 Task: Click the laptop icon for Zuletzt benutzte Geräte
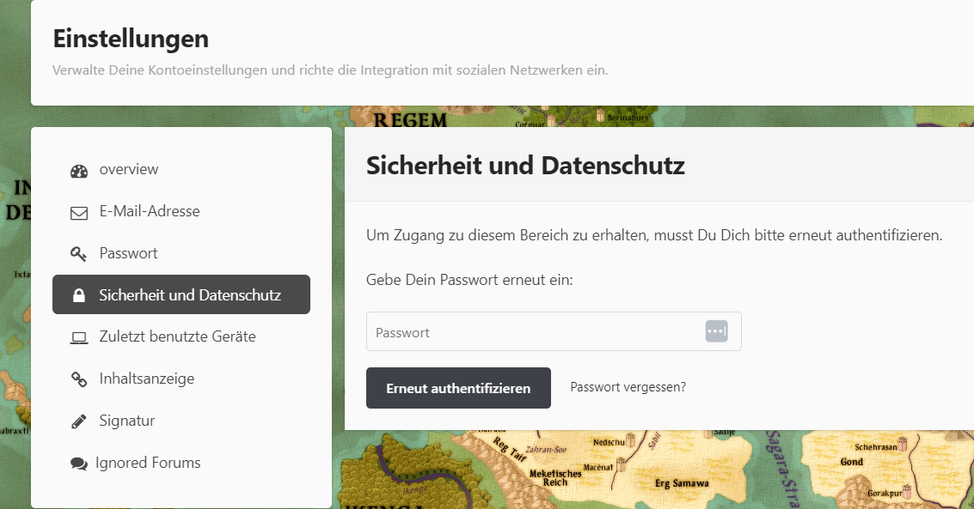point(79,337)
